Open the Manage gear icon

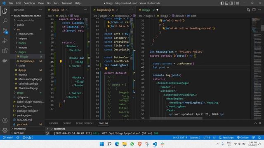(5, 130)
